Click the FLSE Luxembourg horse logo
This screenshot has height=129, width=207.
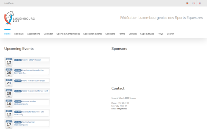coord(19,18)
